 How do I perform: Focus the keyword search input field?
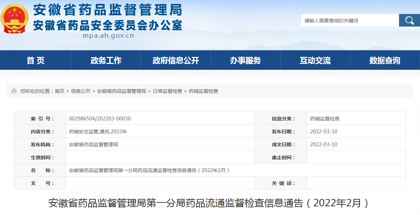tap(350, 20)
